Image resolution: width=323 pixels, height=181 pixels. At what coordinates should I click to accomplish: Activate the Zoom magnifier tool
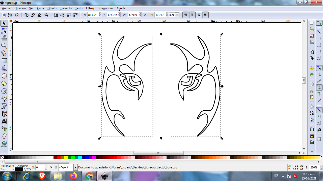(x=4, y=46)
